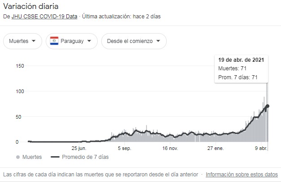
Task: Click the '16 nov.' date label
Action: coord(171,148)
